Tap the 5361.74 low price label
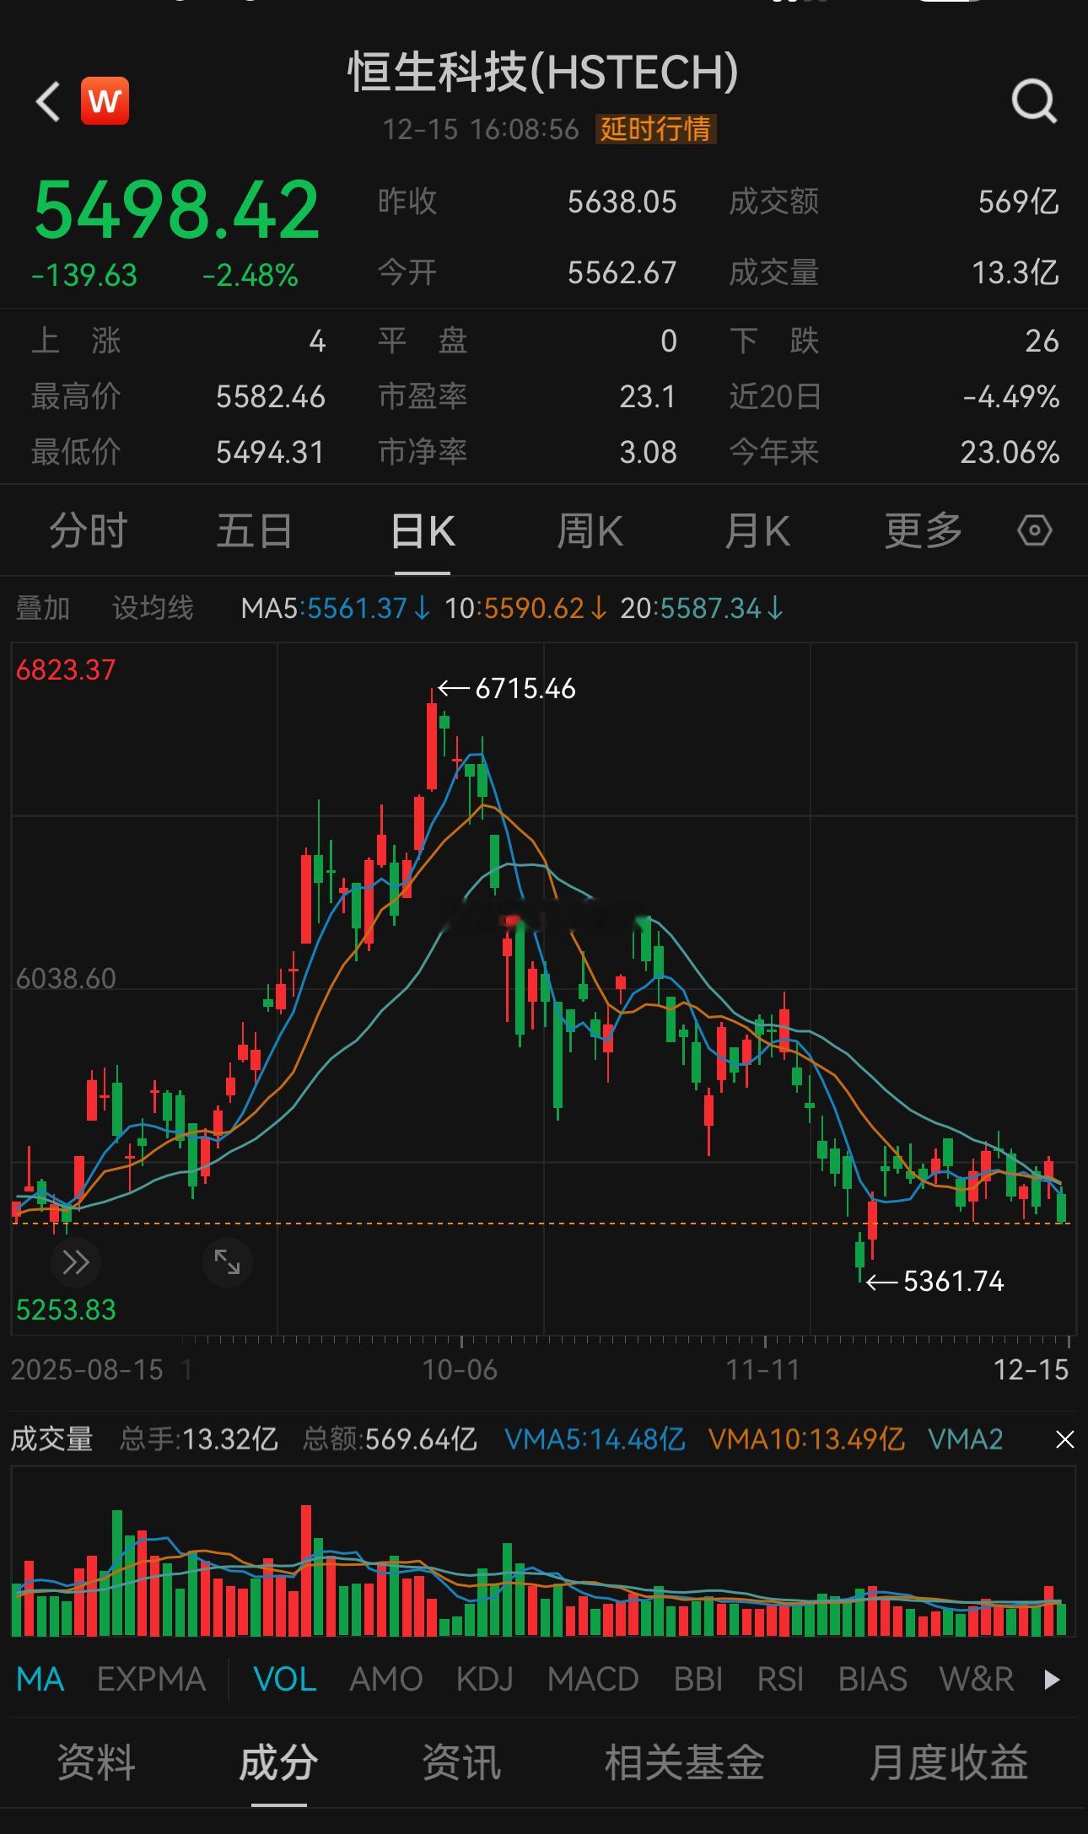Screen dimensions: 1088x1834 tap(954, 1282)
